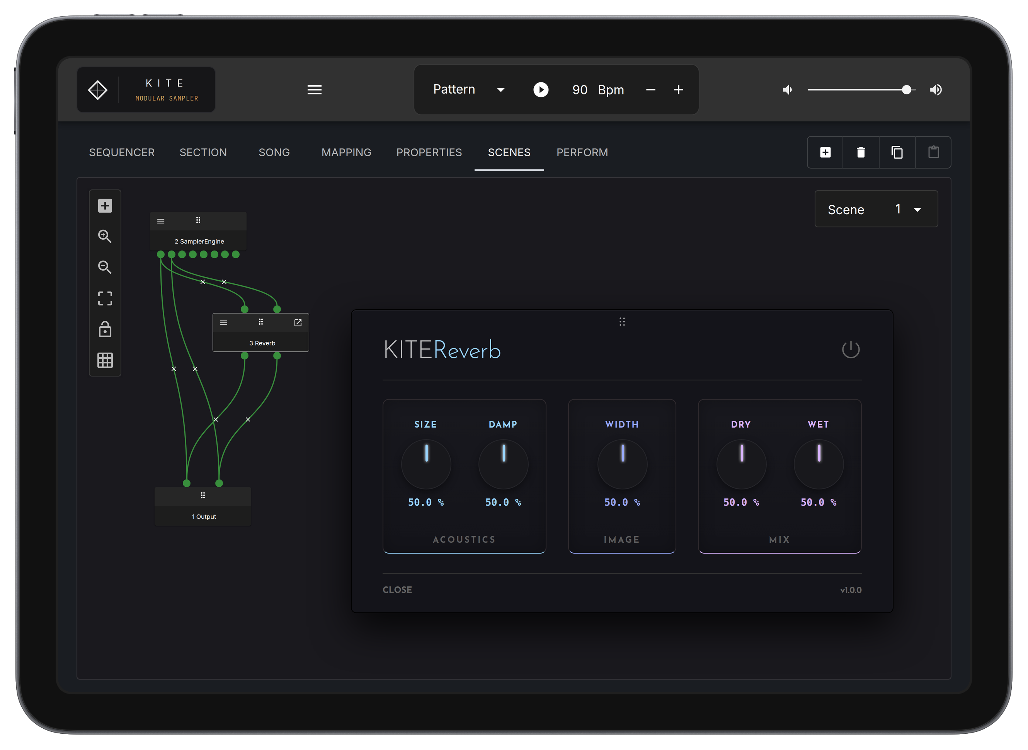Open the PERFORM tab
Image resolution: width=1028 pixels, height=750 pixels.
point(582,153)
